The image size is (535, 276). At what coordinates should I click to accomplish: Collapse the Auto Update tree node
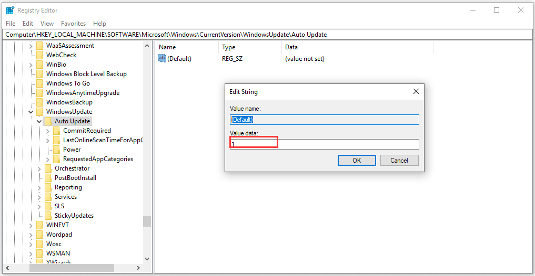39,121
